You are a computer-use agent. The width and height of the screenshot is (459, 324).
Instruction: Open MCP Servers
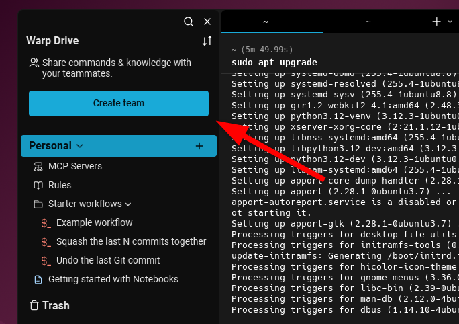pyautogui.click(x=74, y=166)
